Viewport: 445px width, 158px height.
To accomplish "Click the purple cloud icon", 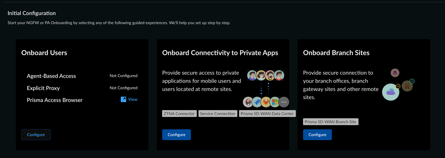I will tap(391, 92).
